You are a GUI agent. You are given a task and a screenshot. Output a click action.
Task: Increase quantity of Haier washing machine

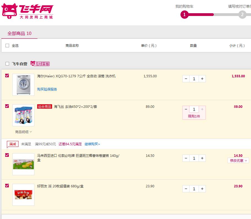pyautogui.click(x=202, y=79)
